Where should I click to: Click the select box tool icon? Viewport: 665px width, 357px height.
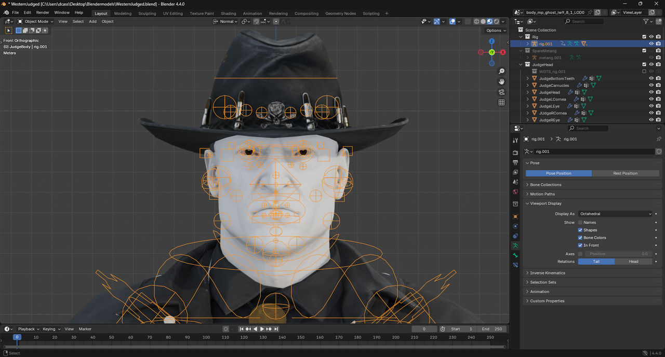(8, 30)
